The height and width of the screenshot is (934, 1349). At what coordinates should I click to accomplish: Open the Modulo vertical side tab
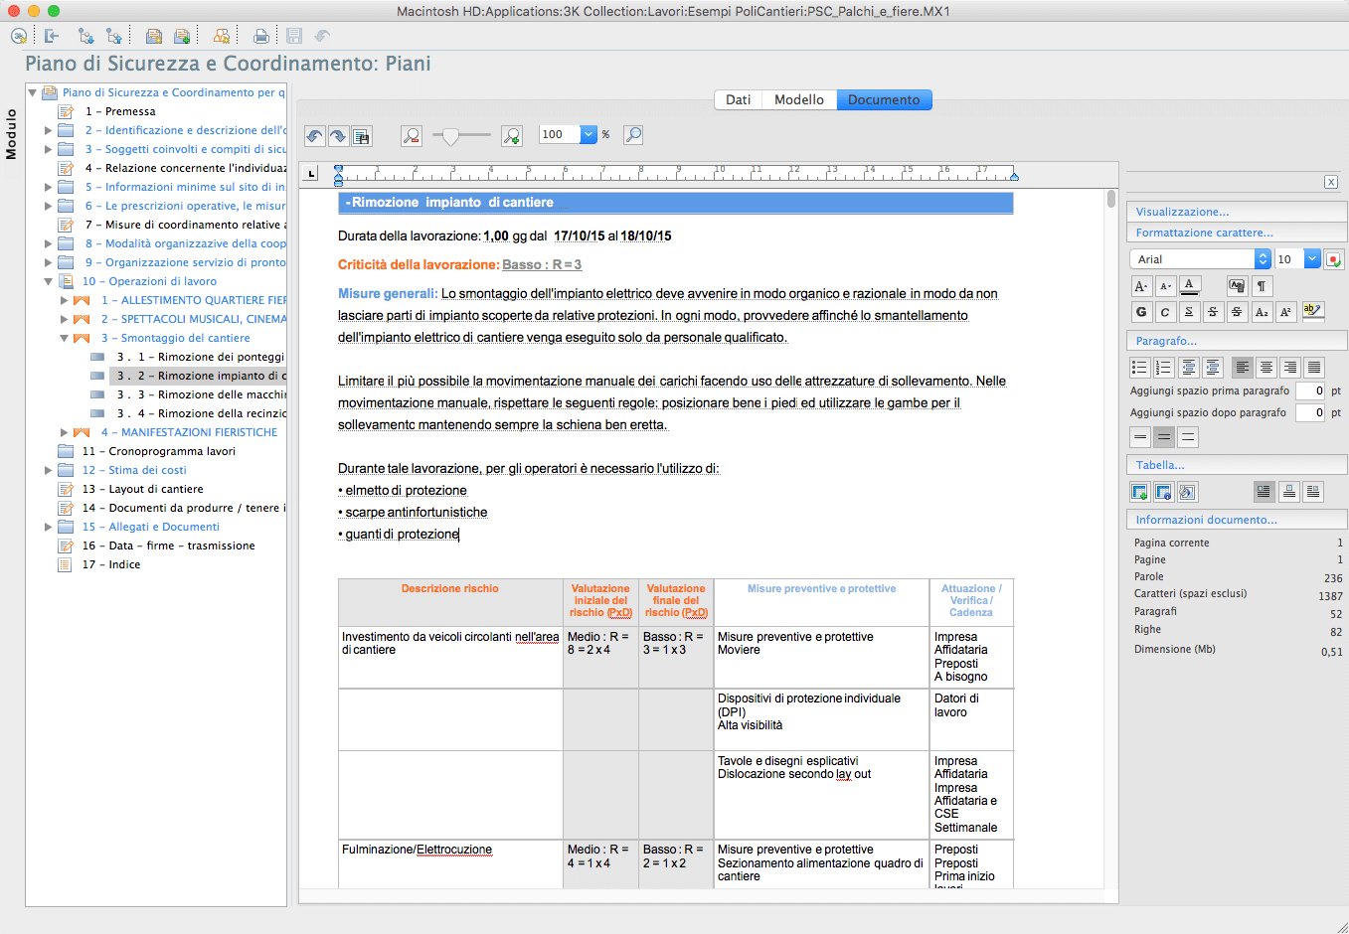point(11,134)
